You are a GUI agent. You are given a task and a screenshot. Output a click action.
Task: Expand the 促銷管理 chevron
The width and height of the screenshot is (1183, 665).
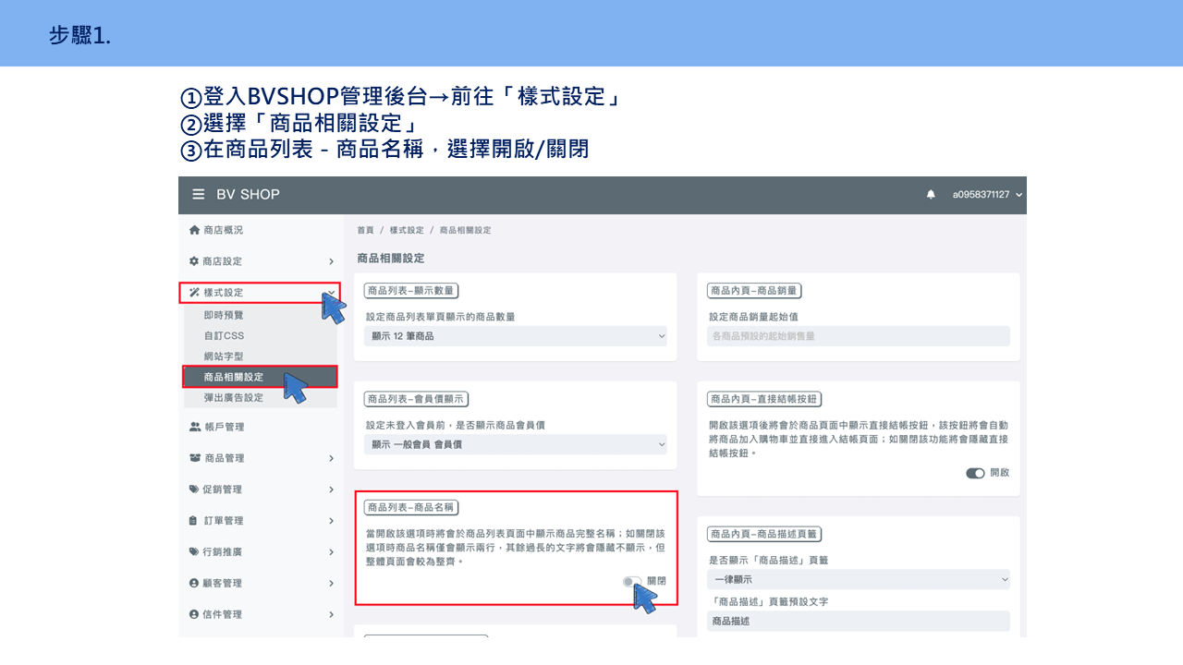(x=331, y=490)
